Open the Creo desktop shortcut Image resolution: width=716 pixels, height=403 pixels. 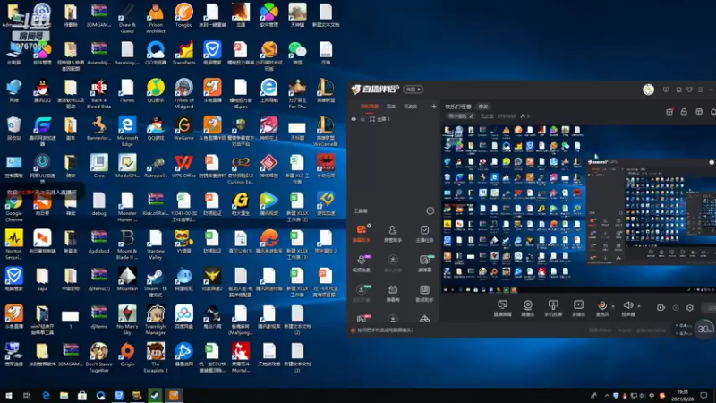[x=98, y=166]
